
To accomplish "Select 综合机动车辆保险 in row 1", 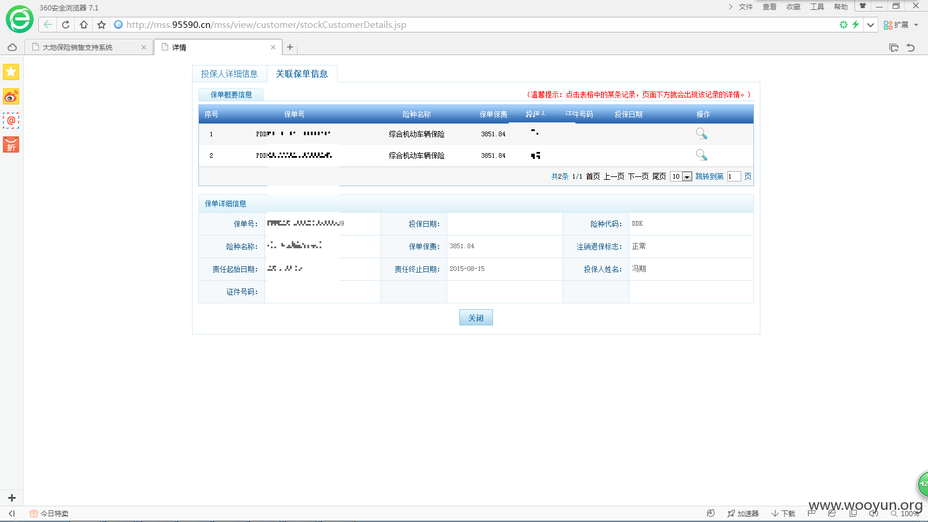I will tap(416, 134).
